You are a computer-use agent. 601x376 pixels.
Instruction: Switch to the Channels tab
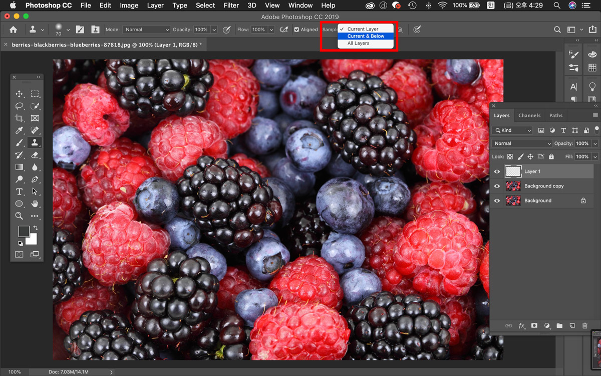529,115
